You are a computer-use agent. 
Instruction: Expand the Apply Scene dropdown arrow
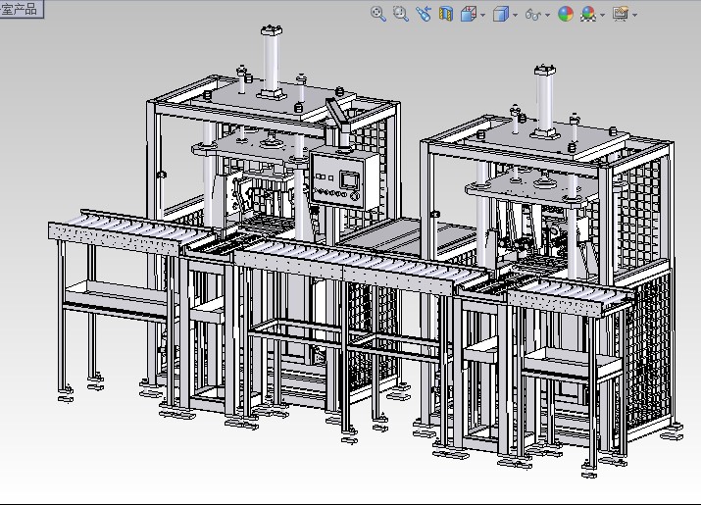602,15
